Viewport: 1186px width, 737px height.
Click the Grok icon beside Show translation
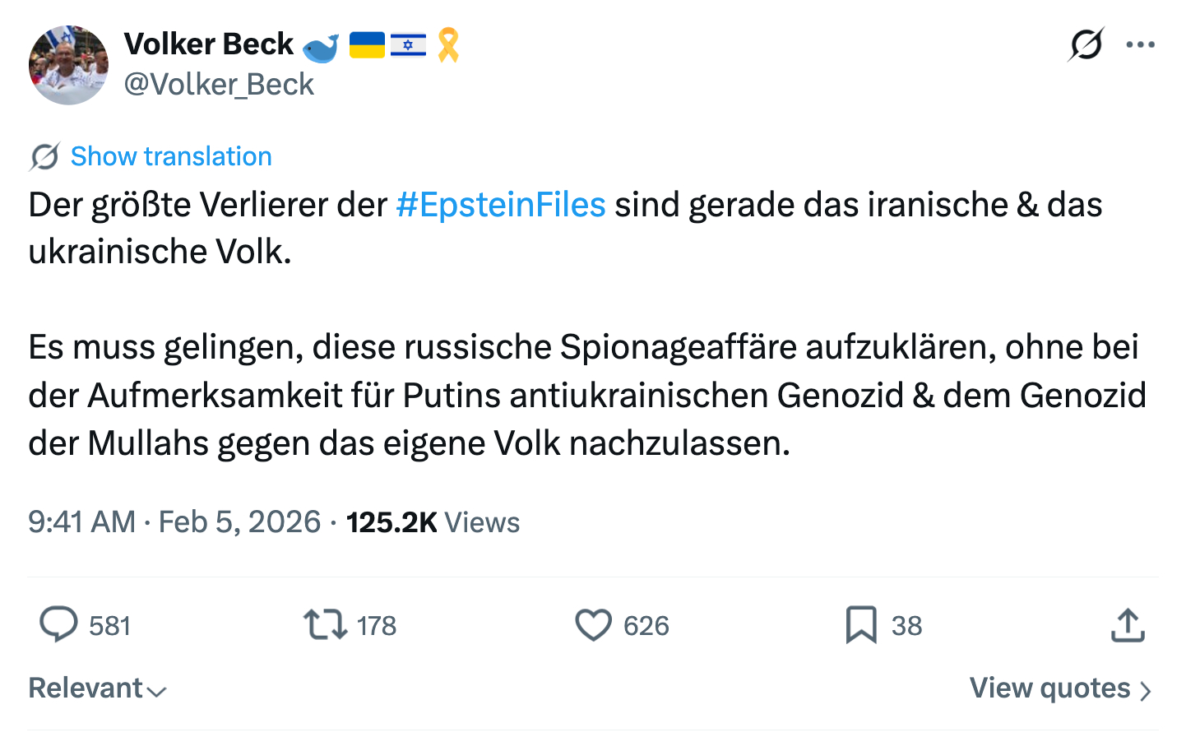(44, 156)
